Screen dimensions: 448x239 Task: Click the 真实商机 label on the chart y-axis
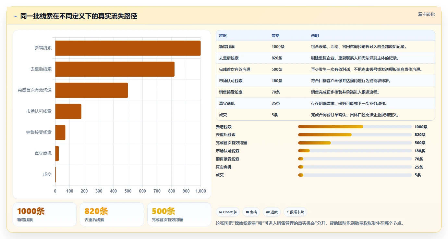(x=43, y=154)
